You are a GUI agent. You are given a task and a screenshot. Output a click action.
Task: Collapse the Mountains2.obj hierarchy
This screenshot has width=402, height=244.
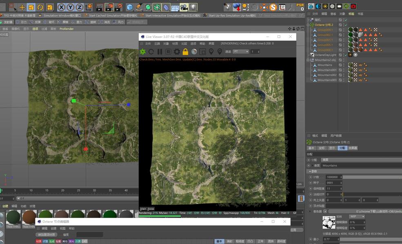(x=308, y=60)
